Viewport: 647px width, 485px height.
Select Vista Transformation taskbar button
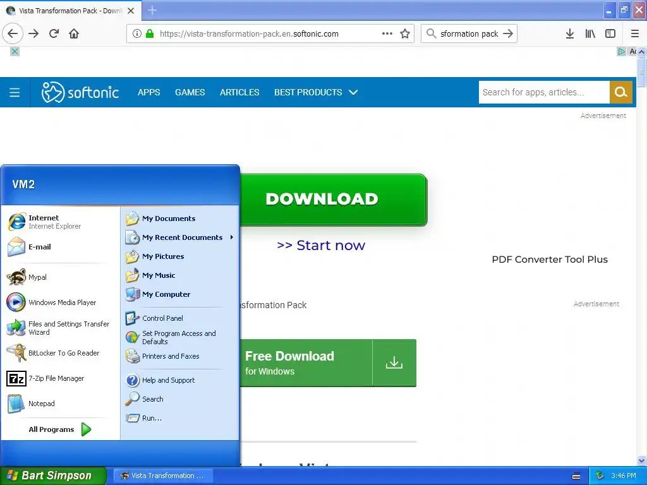[x=162, y=476]
